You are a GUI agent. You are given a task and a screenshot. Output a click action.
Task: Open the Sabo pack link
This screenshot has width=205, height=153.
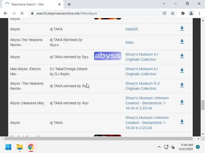tap(129, 42)
